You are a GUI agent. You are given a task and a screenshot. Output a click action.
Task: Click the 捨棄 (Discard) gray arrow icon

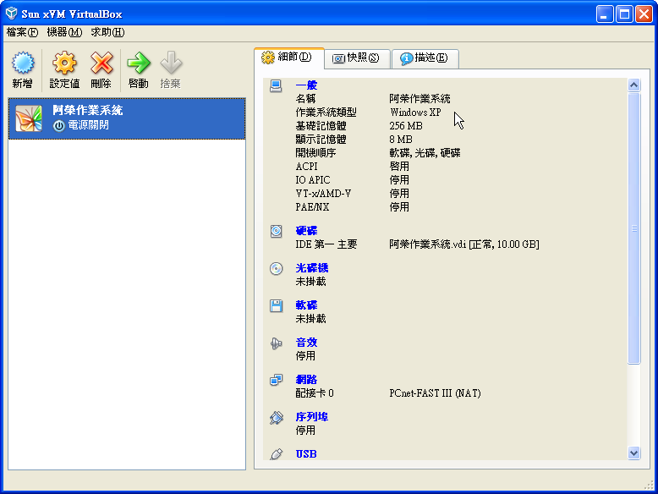point(171,63)
